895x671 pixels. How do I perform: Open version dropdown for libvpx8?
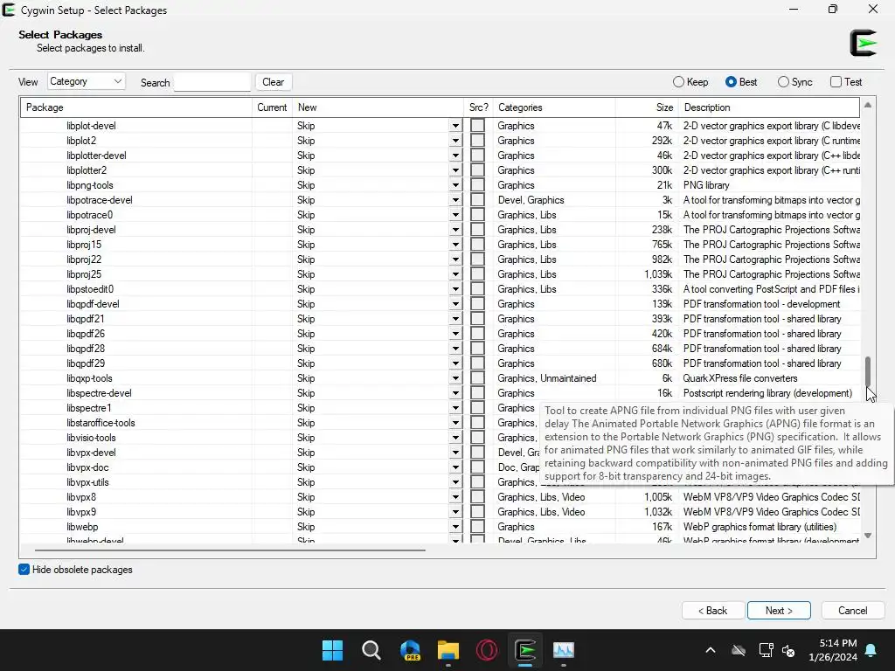[x=455, y=497]
